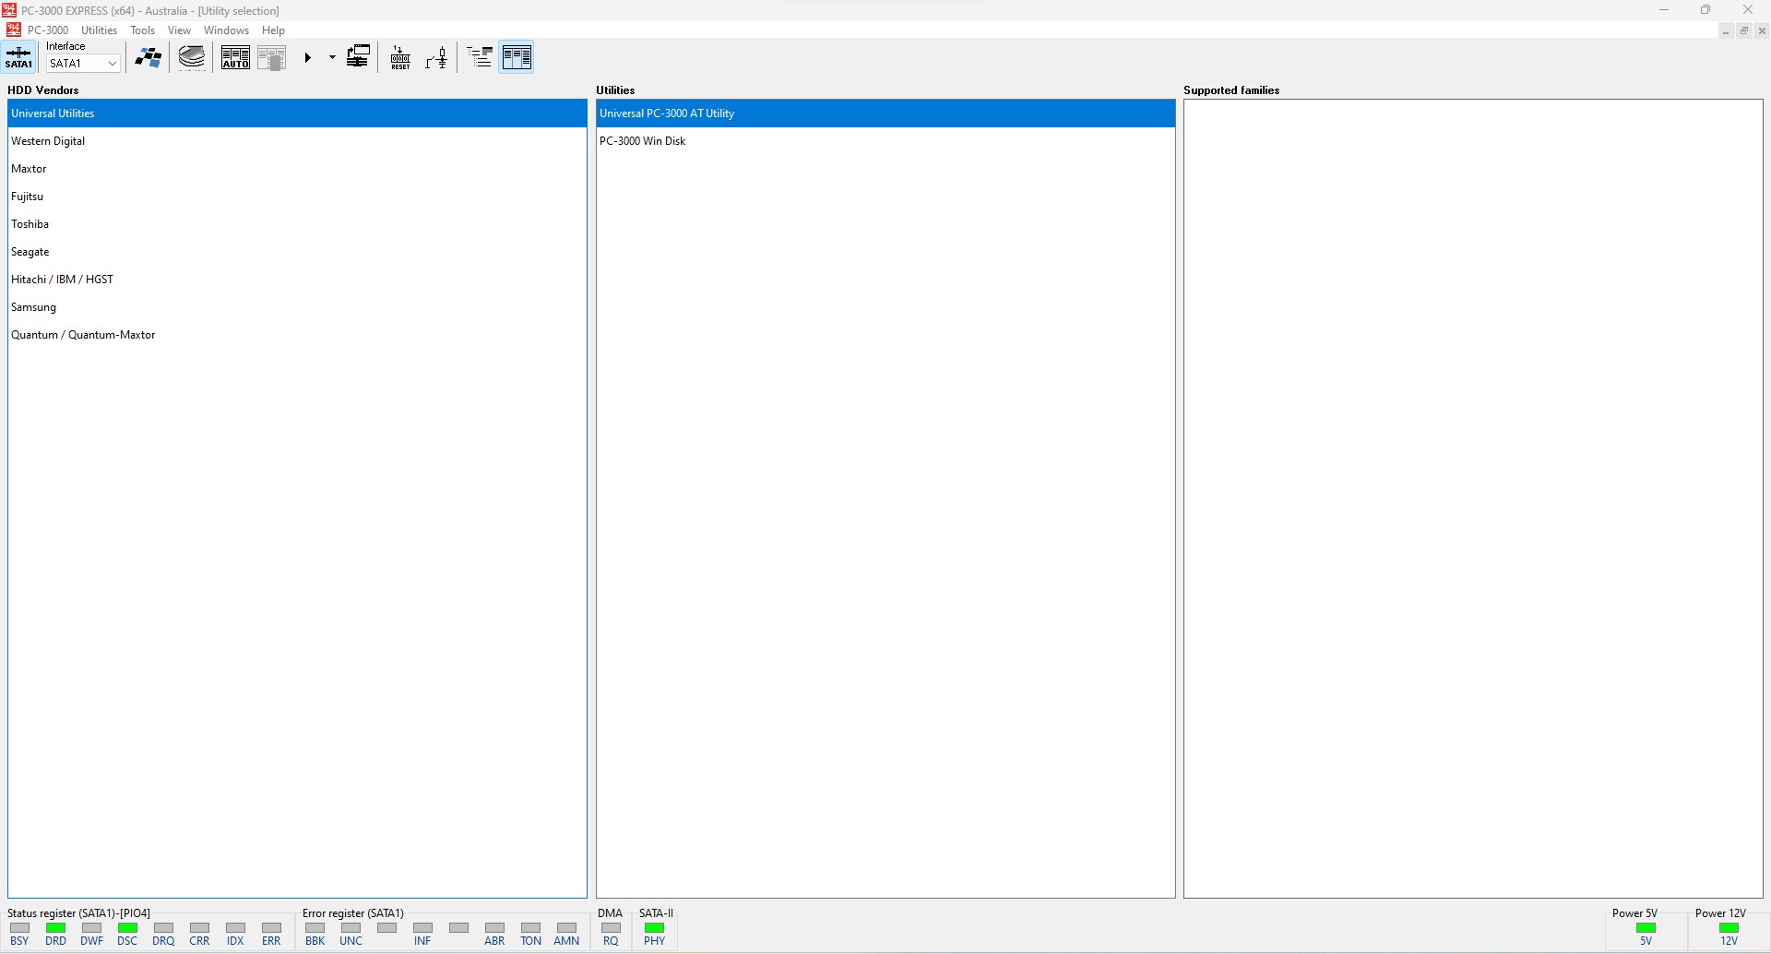Select Western Digital in HDD Vendors
This screenshot has width=1771, height=954.
coord(48,141)
